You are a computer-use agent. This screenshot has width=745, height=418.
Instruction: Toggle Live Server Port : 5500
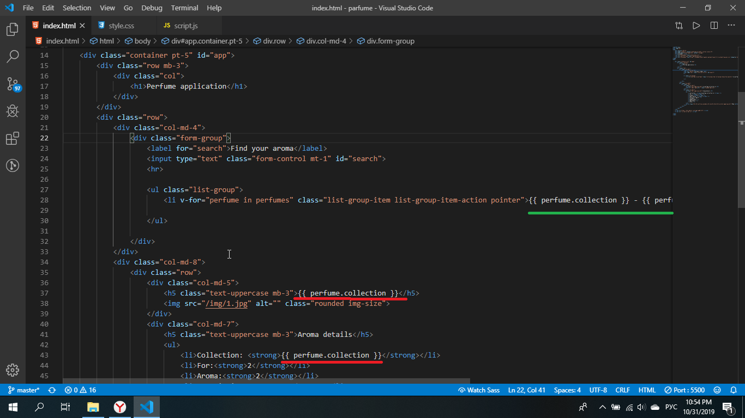(684, 390)
